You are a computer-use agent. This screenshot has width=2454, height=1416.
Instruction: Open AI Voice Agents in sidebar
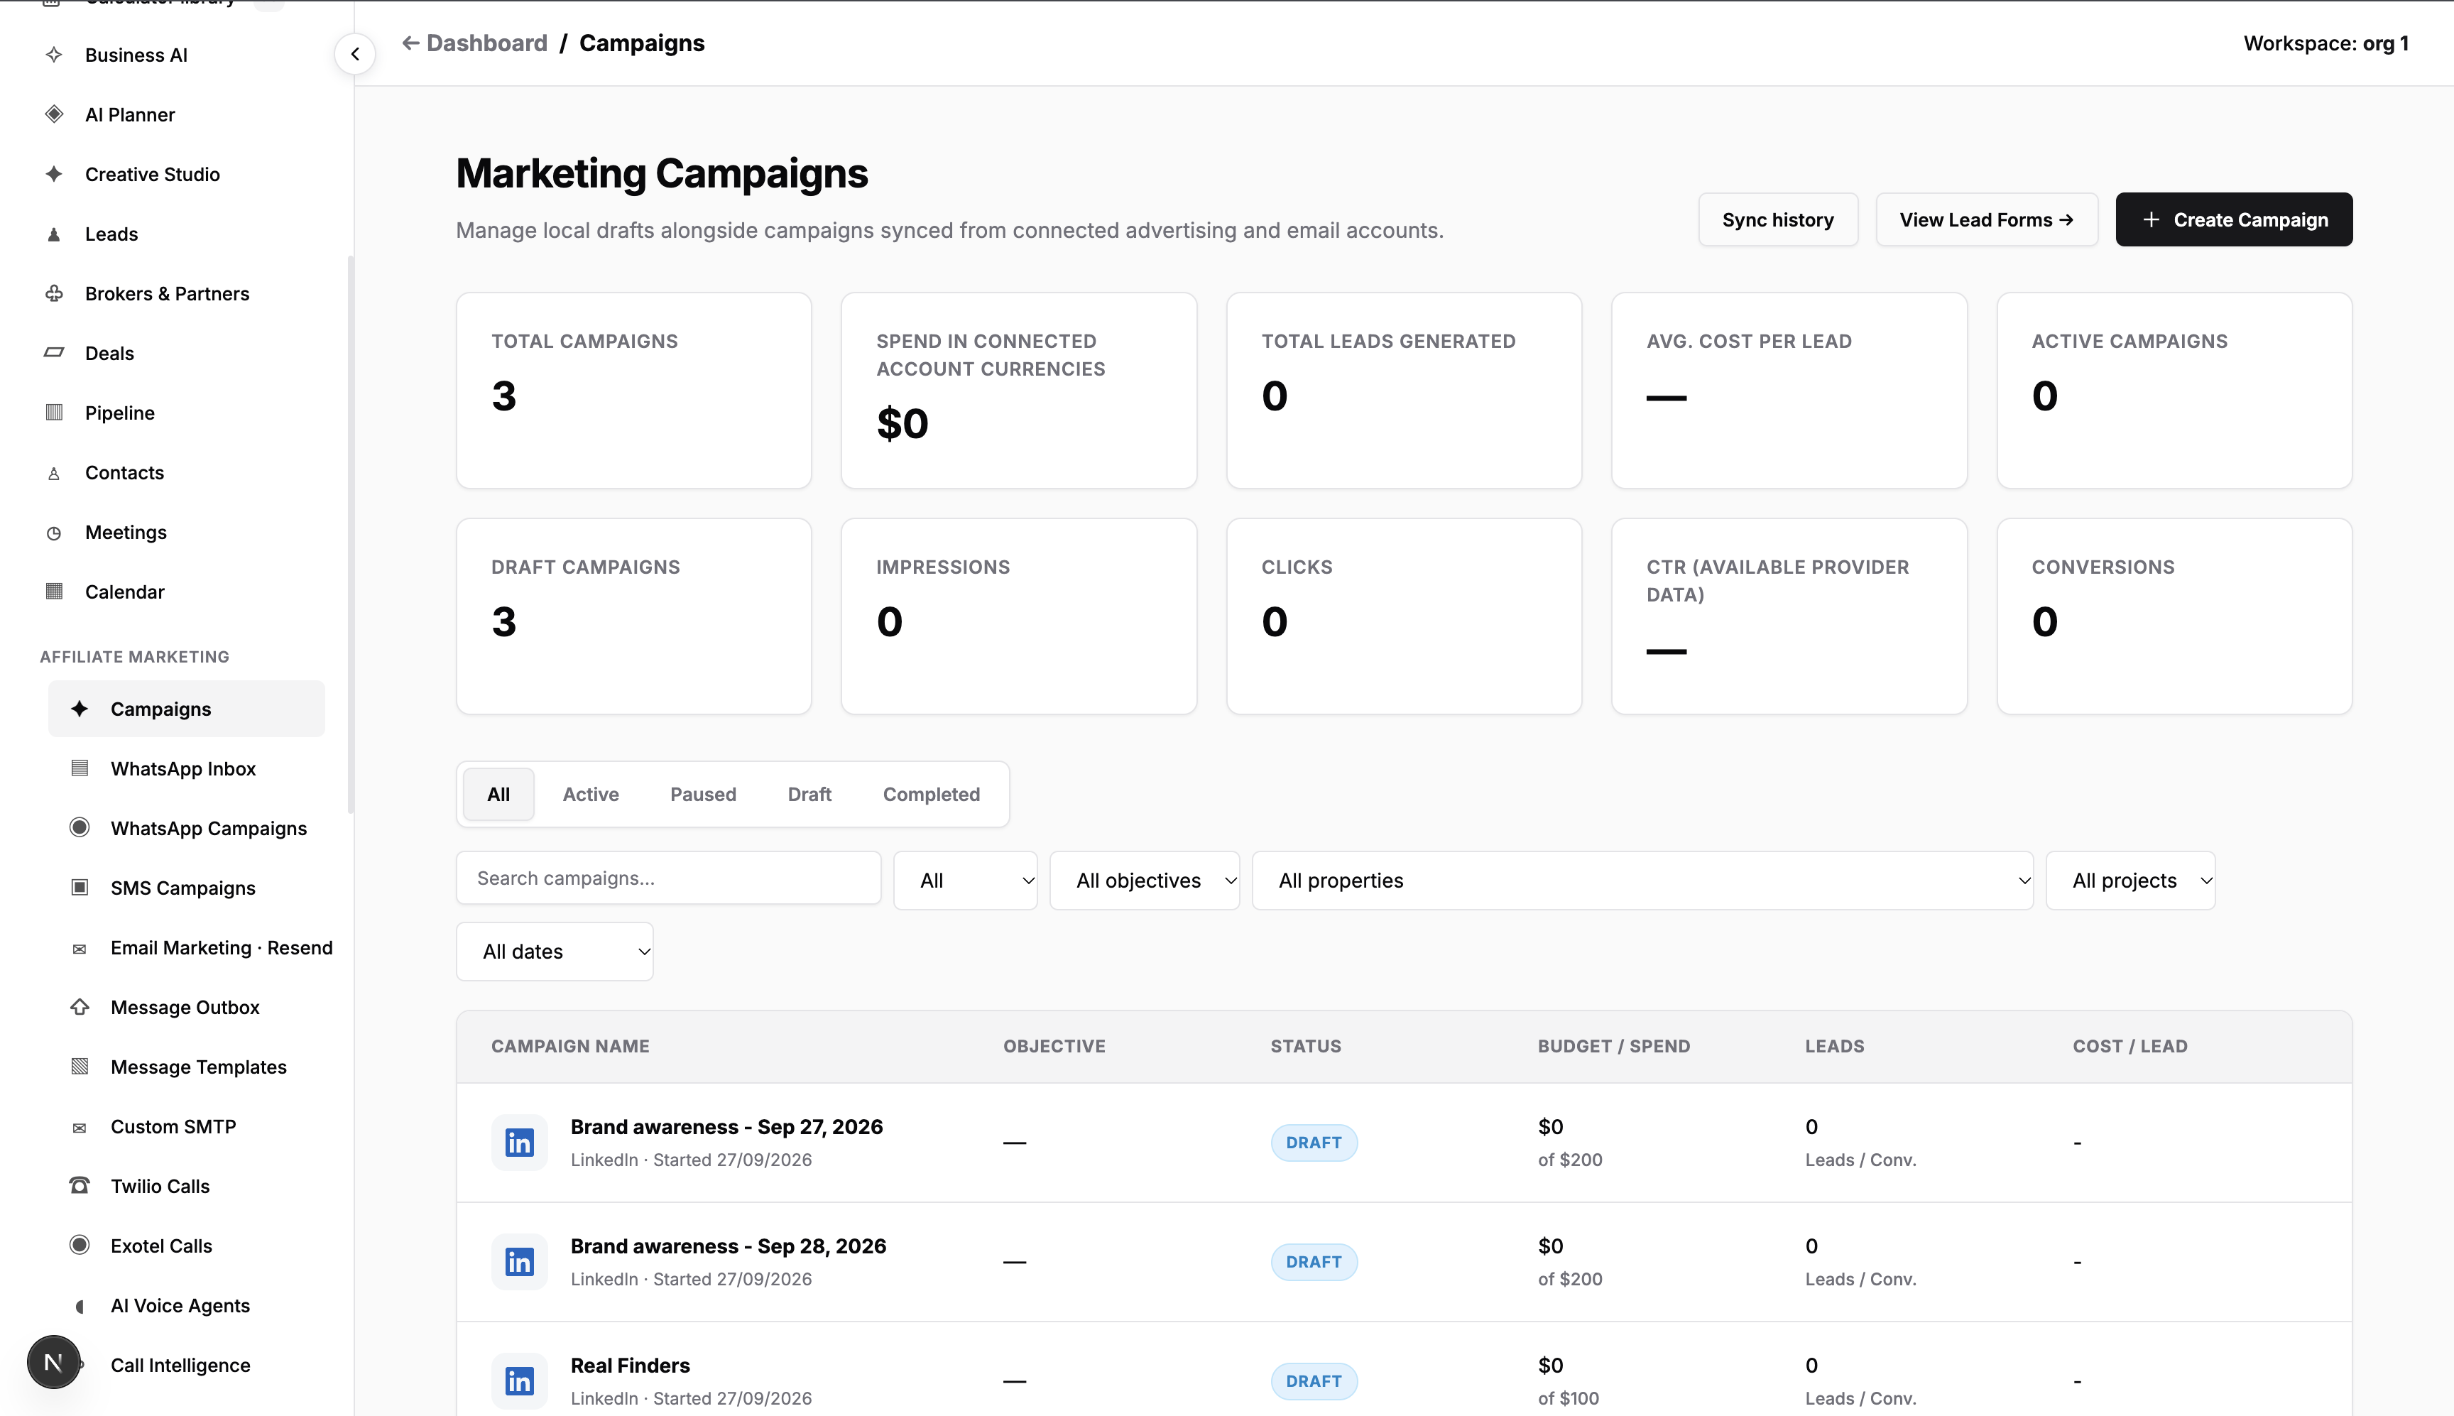187,1305
